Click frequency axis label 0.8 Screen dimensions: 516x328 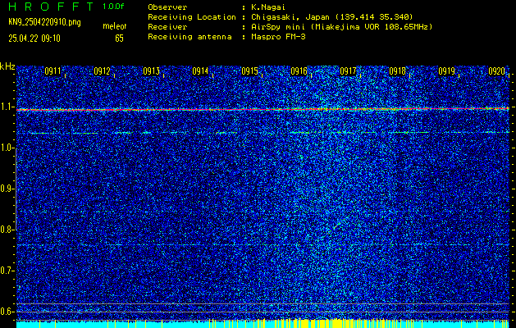[x=6, y=230]
